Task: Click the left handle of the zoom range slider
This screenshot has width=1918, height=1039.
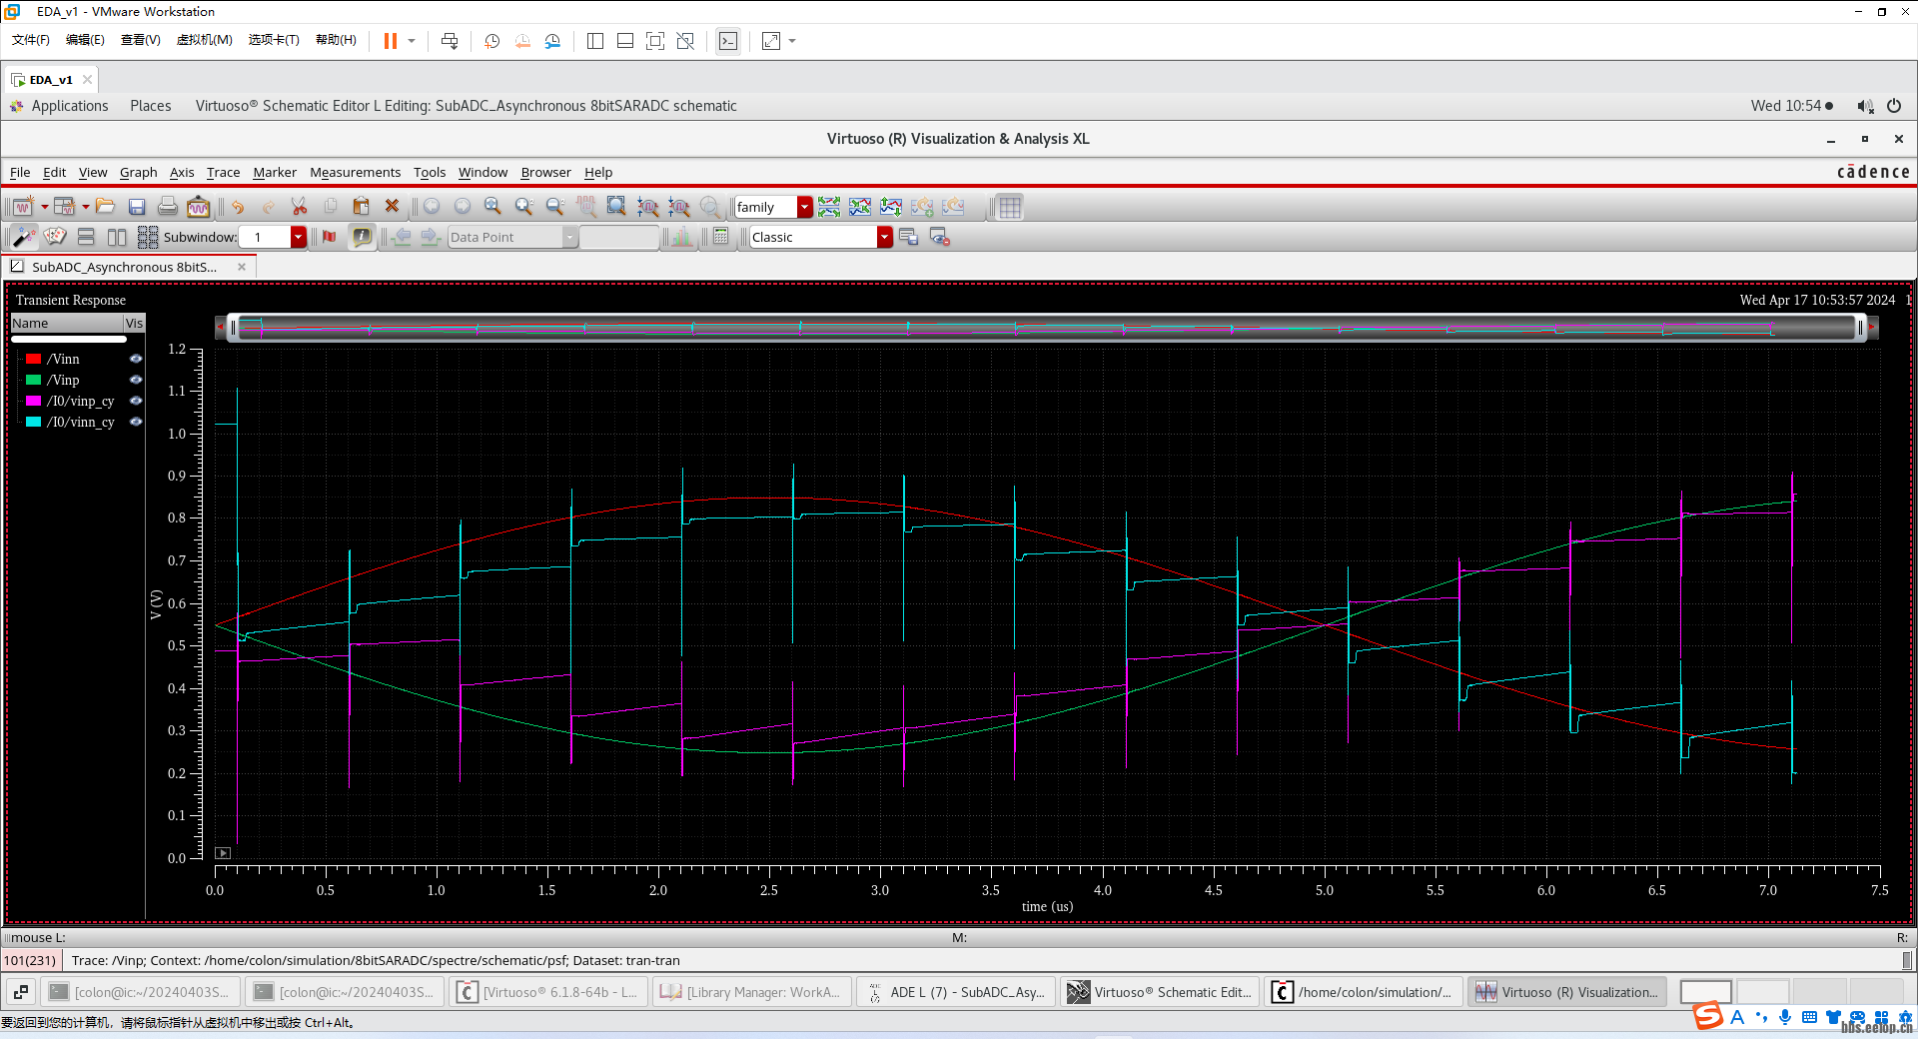Action: (233, 328)
